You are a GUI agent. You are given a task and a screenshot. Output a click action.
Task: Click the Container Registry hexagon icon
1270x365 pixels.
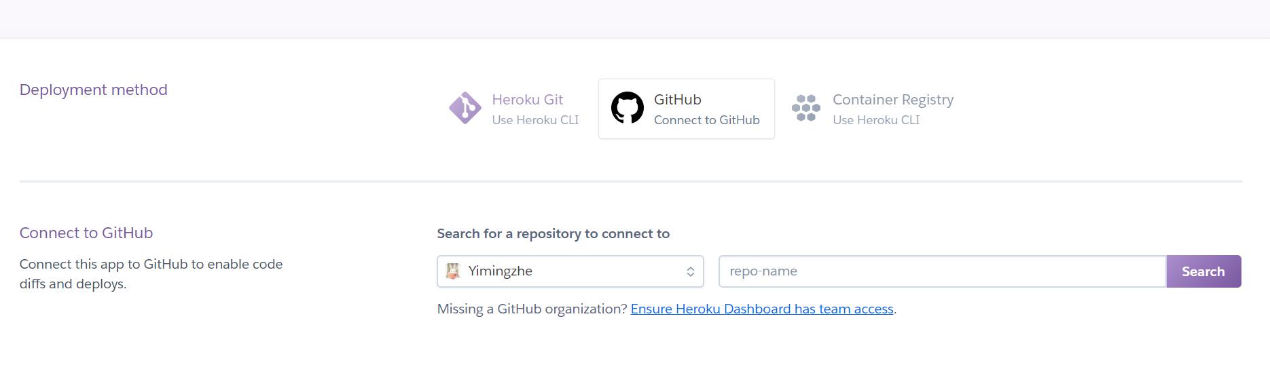[806, 108]
